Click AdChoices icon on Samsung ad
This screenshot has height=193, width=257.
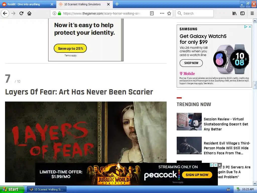pos(246,27)
